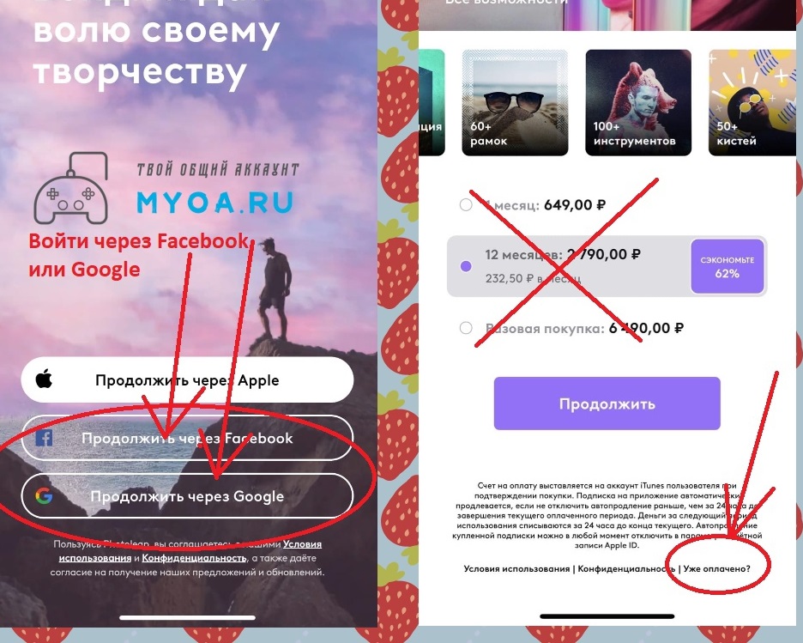This screenshot has height=643, width=803.
Task: Tap Продолжить через Facebook button
Action: [x=187, y=438]
